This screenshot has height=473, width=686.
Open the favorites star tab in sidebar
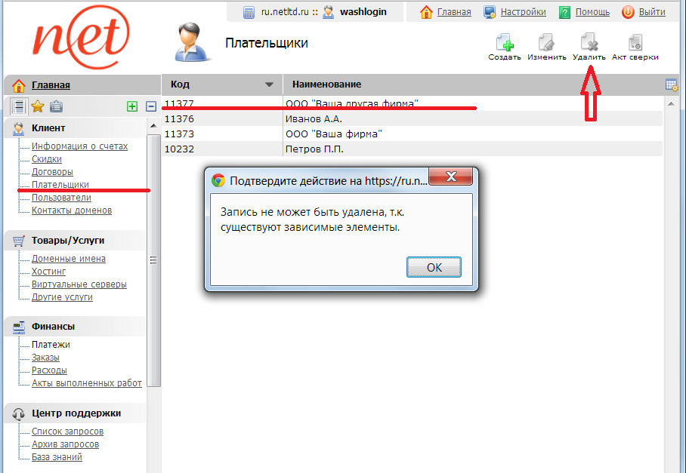point(37,106)
